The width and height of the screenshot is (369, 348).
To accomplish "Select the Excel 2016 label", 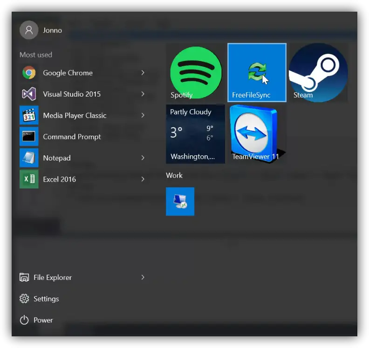I will (x=59, y=179).
